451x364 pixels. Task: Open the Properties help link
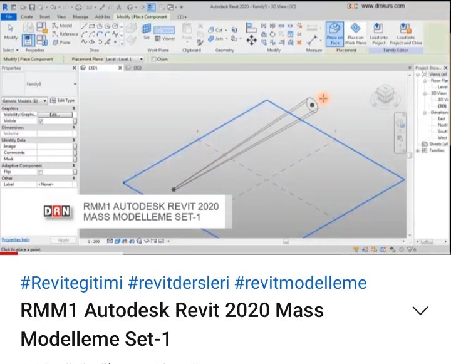coord(16,240)
